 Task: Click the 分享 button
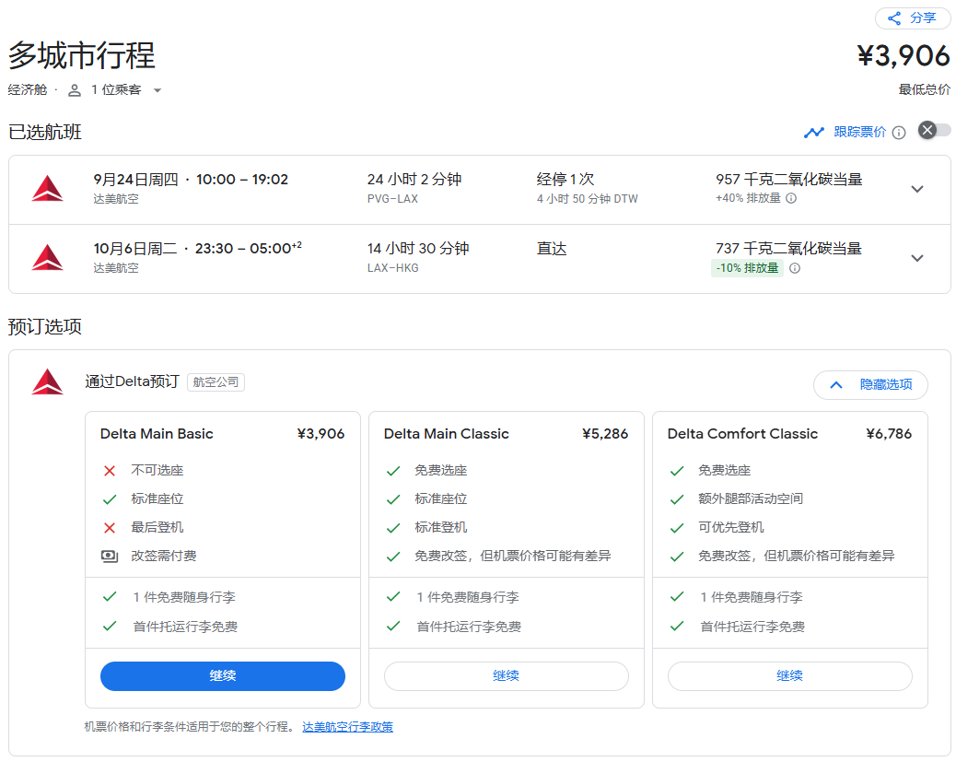tap(912, 18)
